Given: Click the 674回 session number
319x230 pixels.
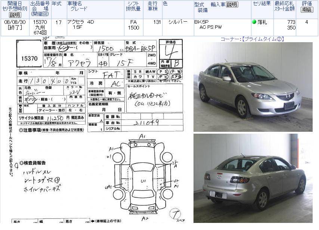Looking at the screenshot, I should pyautogui.click(x=40, y=32).
